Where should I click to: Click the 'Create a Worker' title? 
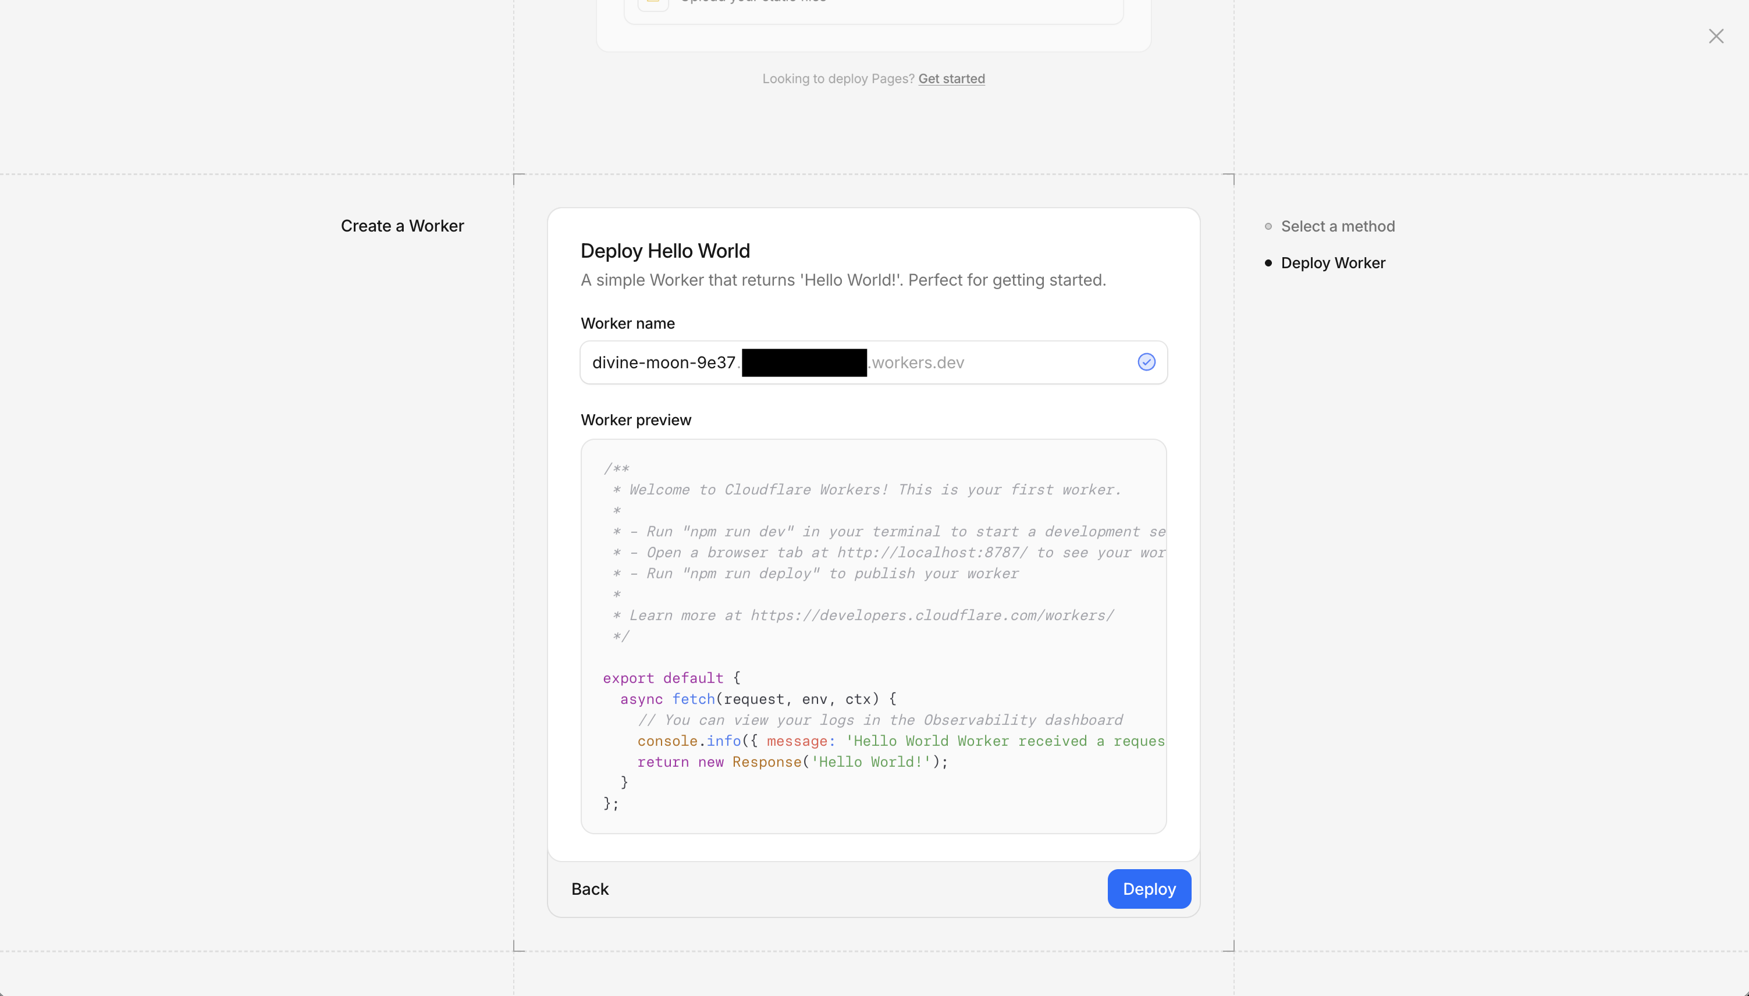402,226
